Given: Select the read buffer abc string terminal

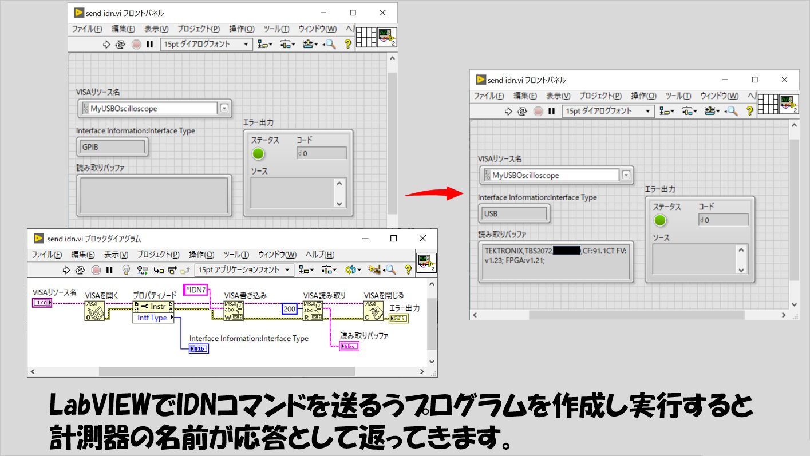Looking at the screenshot, I should 349,346.
